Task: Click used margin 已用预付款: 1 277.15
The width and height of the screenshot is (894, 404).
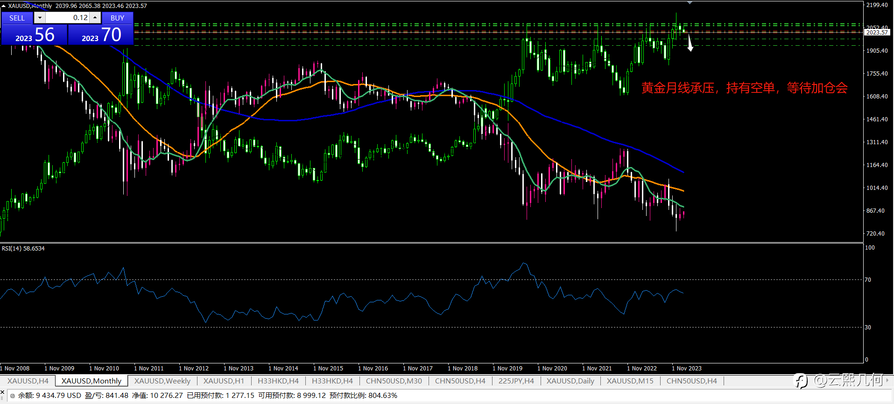Action: pos(220,396)
